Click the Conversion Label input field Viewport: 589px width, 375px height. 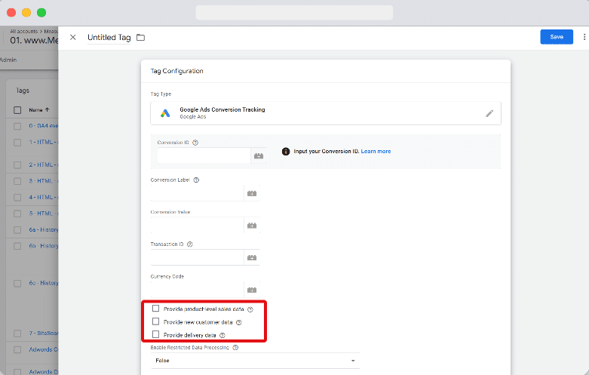(x=197, y=193)
